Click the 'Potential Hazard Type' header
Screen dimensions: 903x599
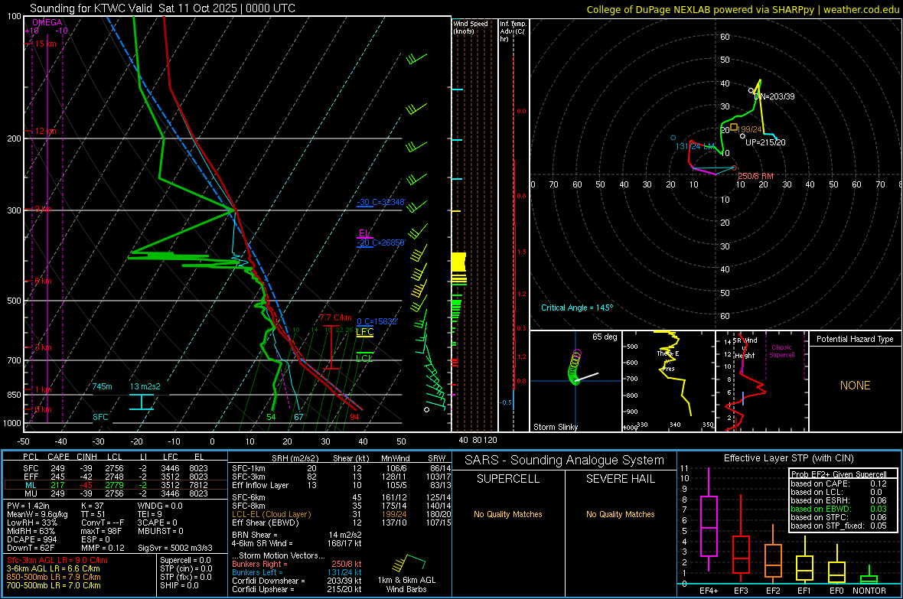coord(855,339)
